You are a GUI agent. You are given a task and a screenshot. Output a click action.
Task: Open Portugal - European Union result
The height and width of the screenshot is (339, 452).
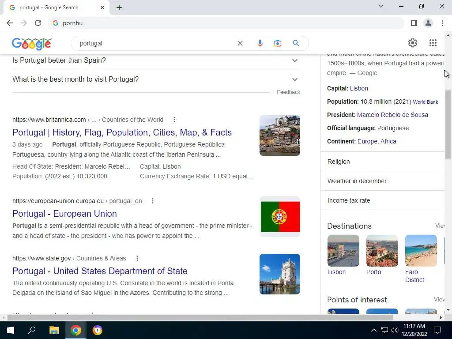coord(64,214)
